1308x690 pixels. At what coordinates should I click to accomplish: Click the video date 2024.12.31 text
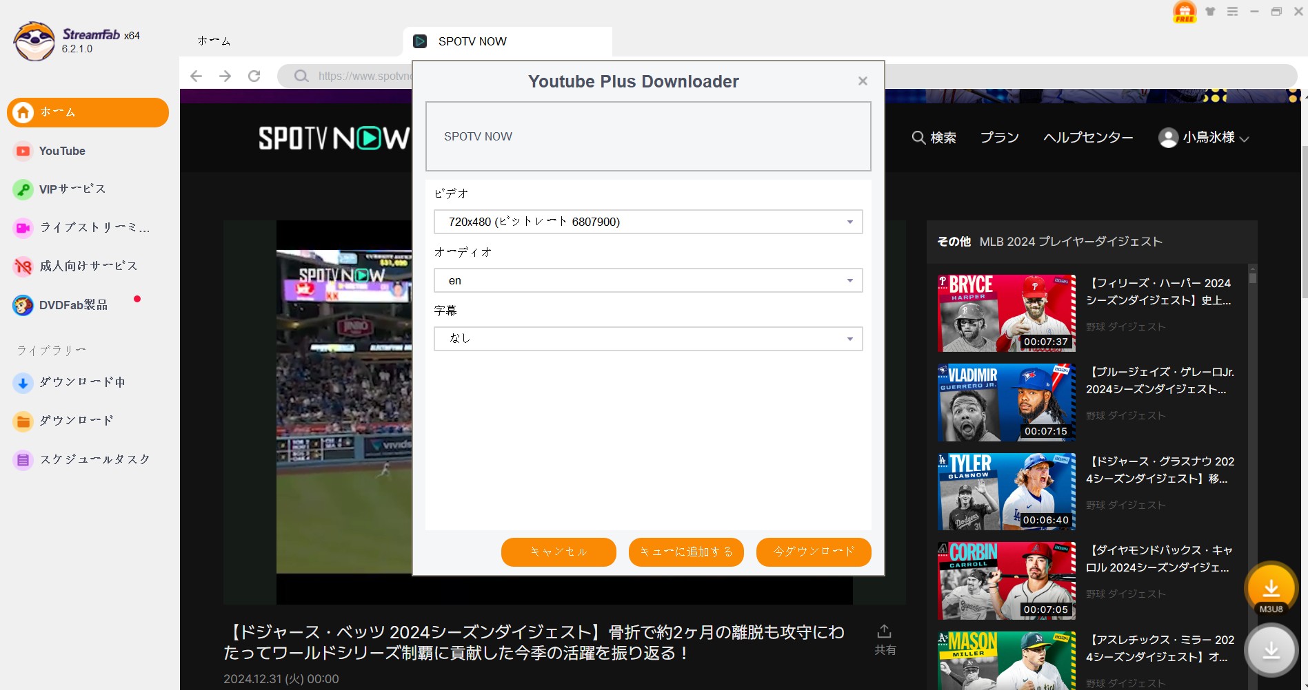tap(281, 679)
